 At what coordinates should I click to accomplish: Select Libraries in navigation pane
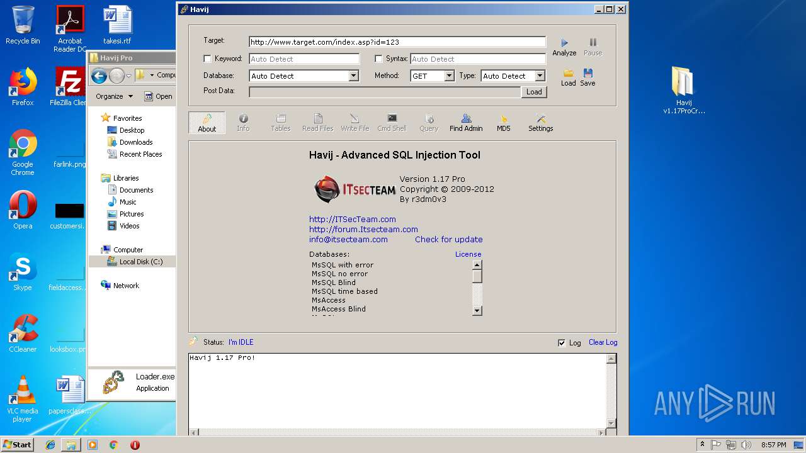tap(126, 177)
